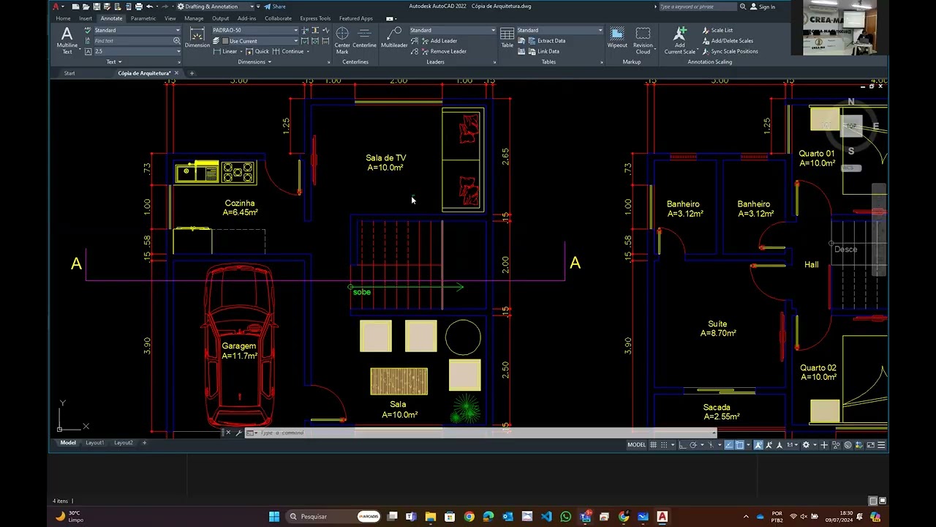The width and height of the screenshot is (936, 527).
Task: Click the Clean Screen icon in status bar
Action: point(871,445)
